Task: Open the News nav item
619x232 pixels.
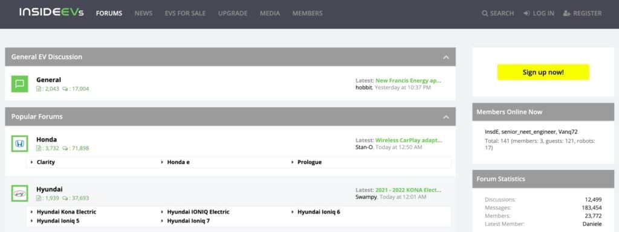Action: click(x=143, y=13)
